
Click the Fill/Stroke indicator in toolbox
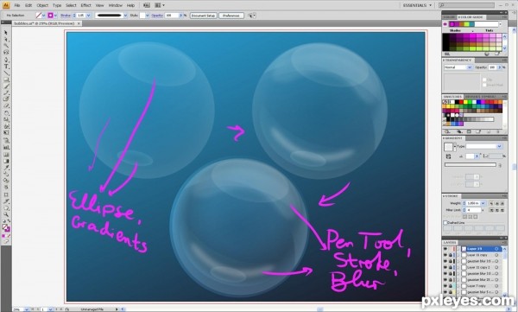(x=6, y=228)
